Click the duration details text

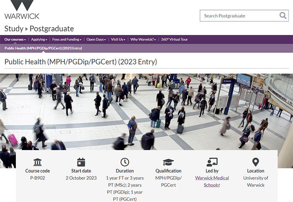(x=125, y=189)
